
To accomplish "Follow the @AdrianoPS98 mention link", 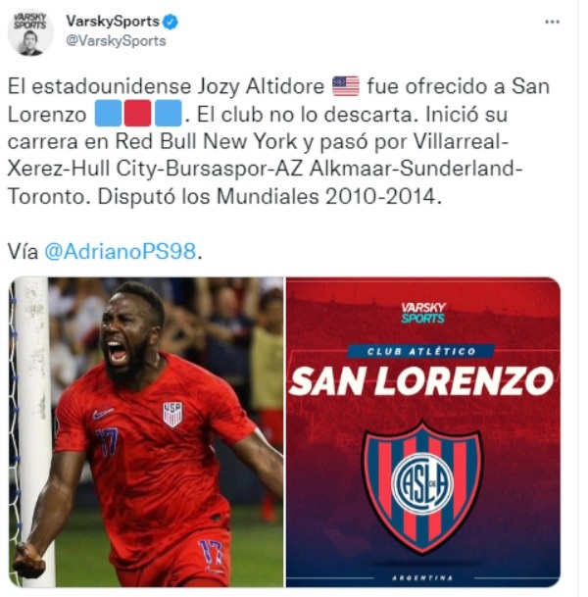I will pos(121,251).
